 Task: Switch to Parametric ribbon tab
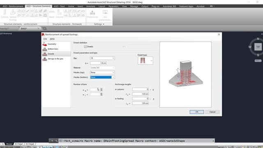click(113, 6)
